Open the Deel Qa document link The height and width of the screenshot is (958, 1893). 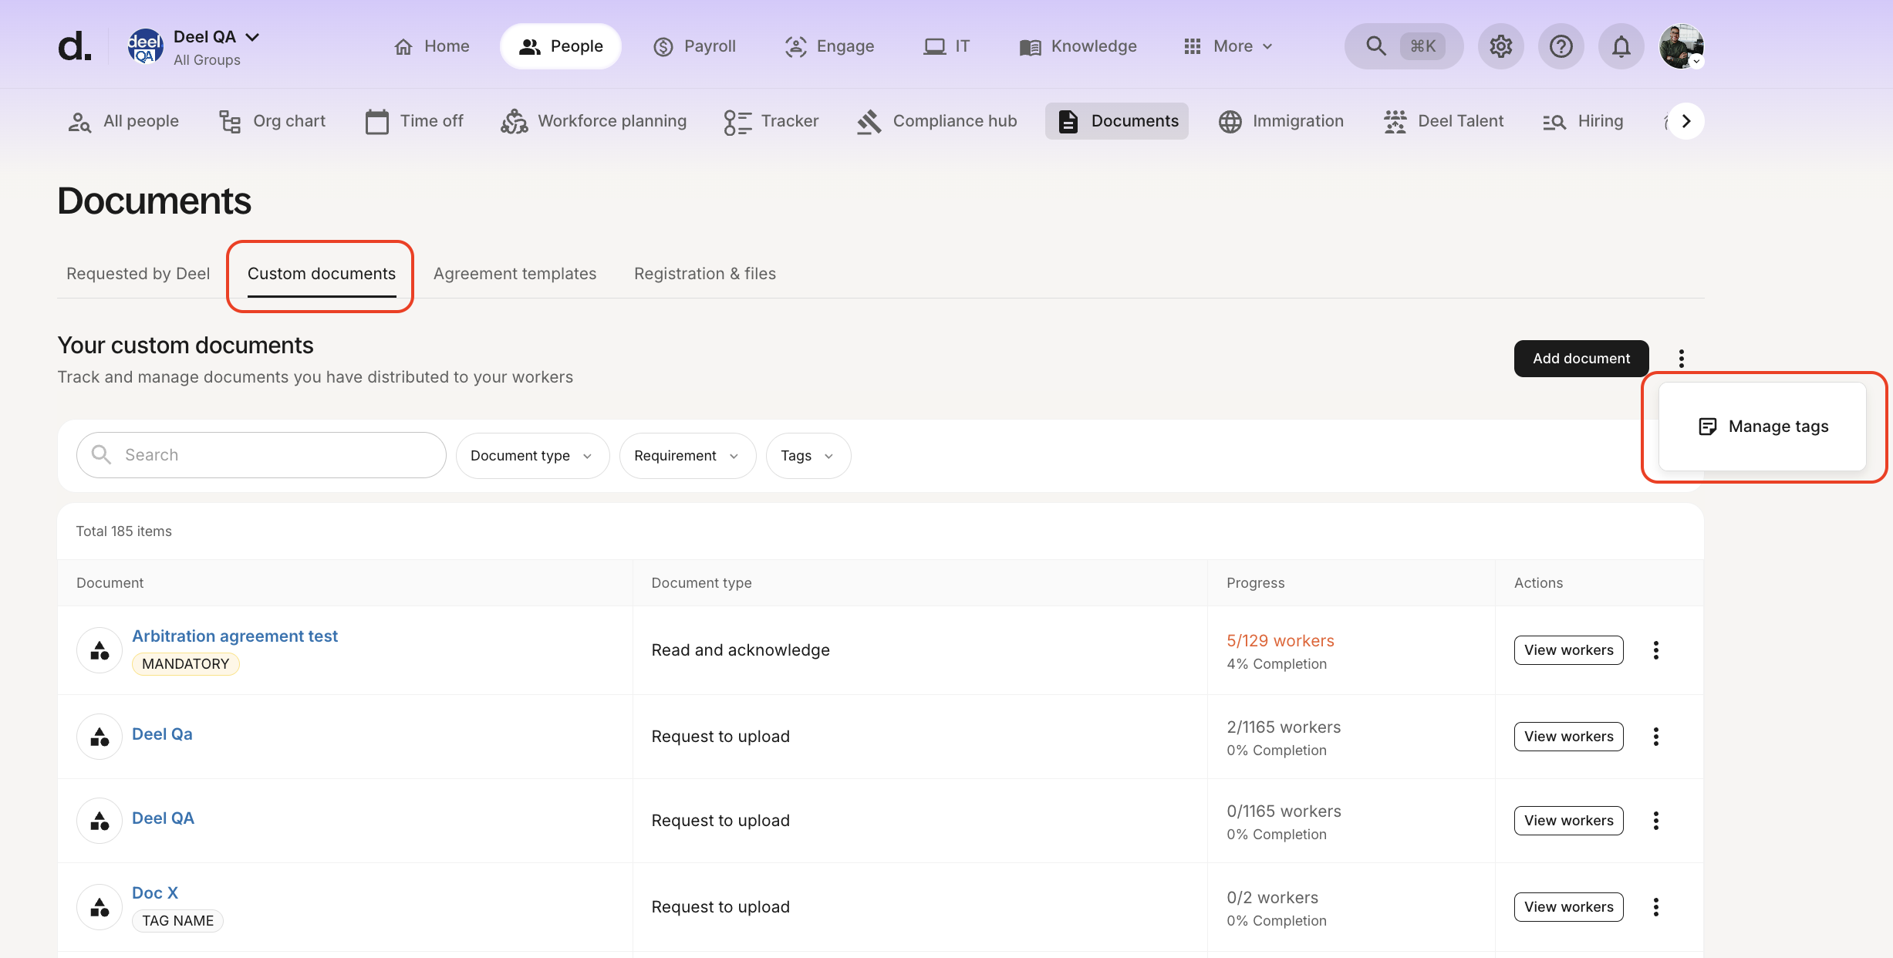coord(162,734)
